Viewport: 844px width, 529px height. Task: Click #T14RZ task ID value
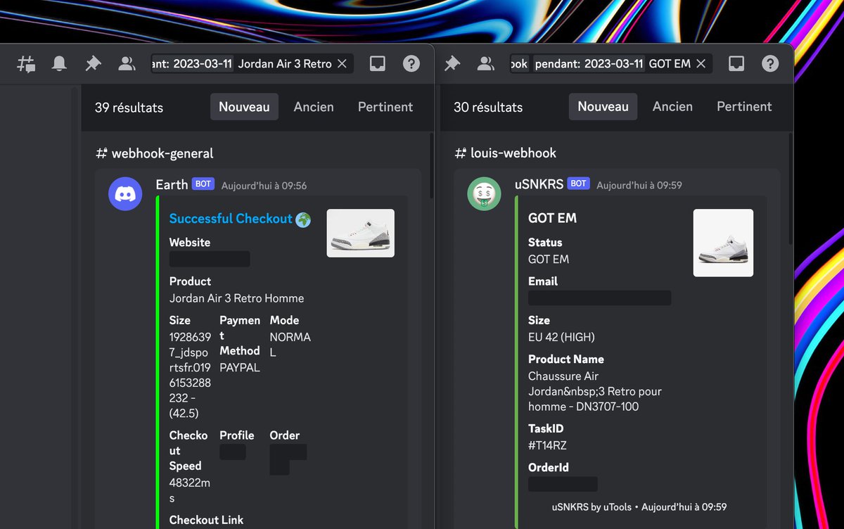coord(547,445)
